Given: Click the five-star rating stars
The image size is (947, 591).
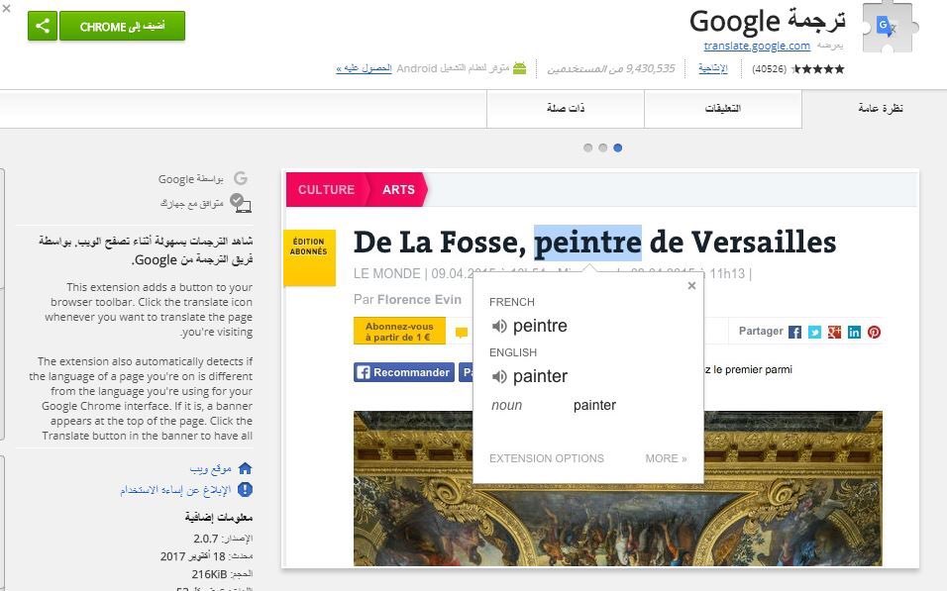Looking at the screenshot, I should 818,69.
